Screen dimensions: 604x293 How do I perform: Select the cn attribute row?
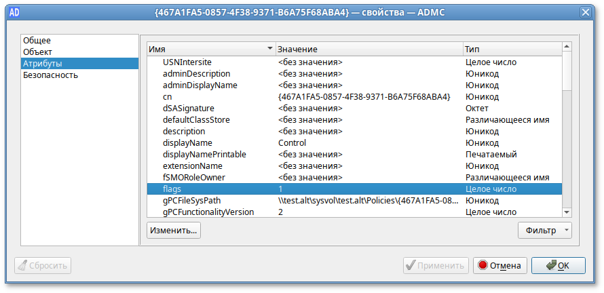click(354, 96)
